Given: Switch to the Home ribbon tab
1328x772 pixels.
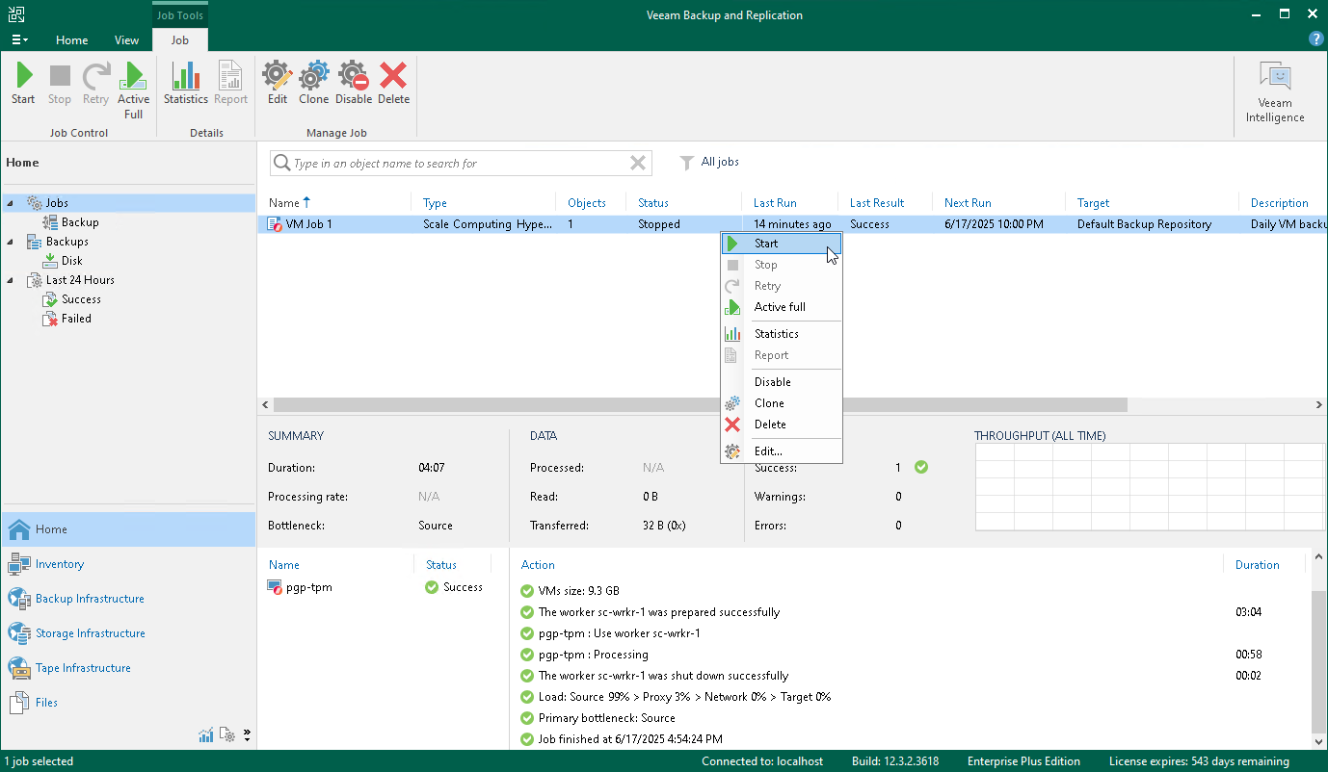Looking at the screenshot, I should point(72,40).
